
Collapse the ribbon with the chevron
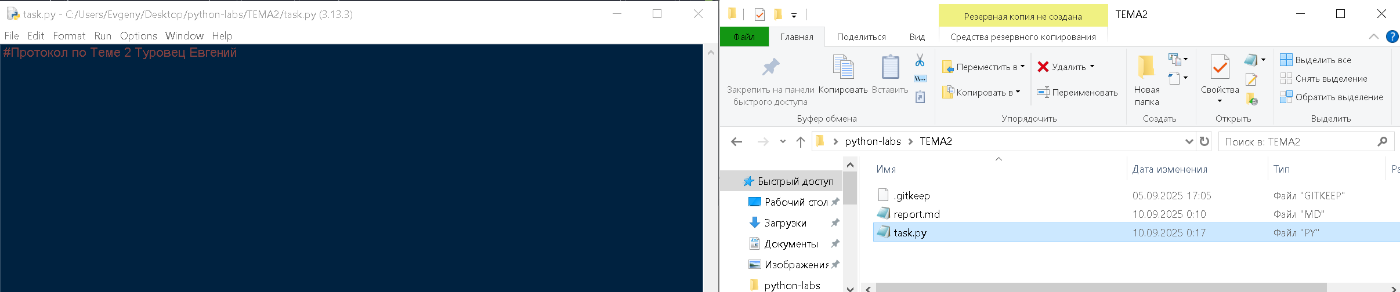click(x=1373, y=36)
